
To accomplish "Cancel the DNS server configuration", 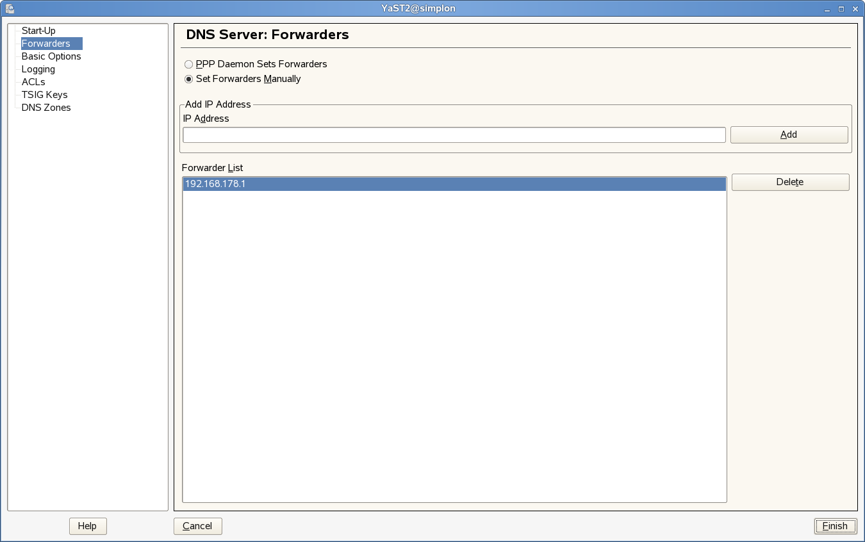I will click(197, 526).
